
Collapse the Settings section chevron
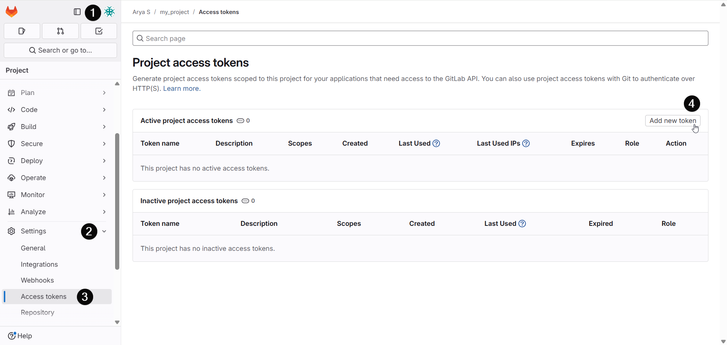click(105, 231)
